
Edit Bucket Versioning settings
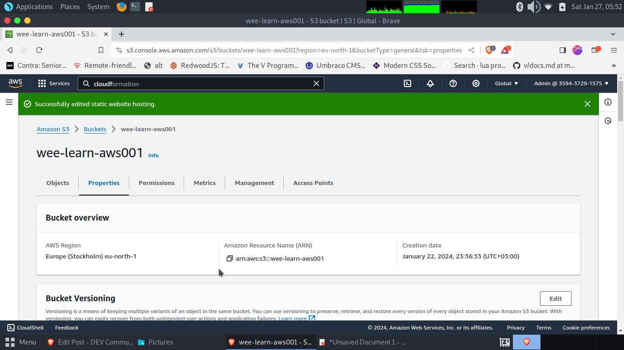[x=555, y=299]
